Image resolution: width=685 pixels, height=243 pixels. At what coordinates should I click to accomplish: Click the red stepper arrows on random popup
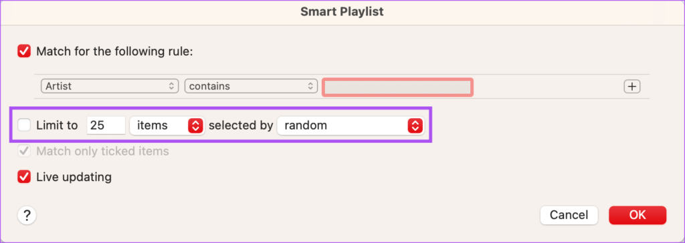click(415, 126)
